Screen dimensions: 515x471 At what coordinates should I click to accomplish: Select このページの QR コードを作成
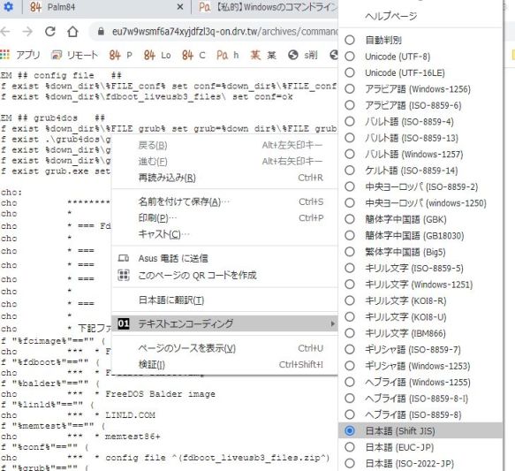[x=224, y=275]
